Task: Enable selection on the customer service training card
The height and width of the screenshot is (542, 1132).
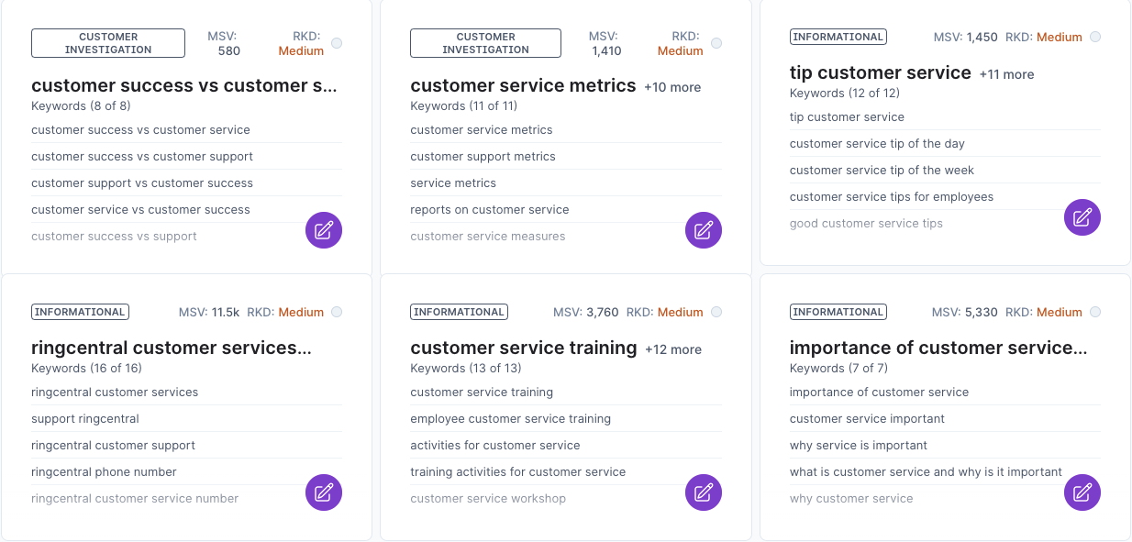Action: click(716, 312)
